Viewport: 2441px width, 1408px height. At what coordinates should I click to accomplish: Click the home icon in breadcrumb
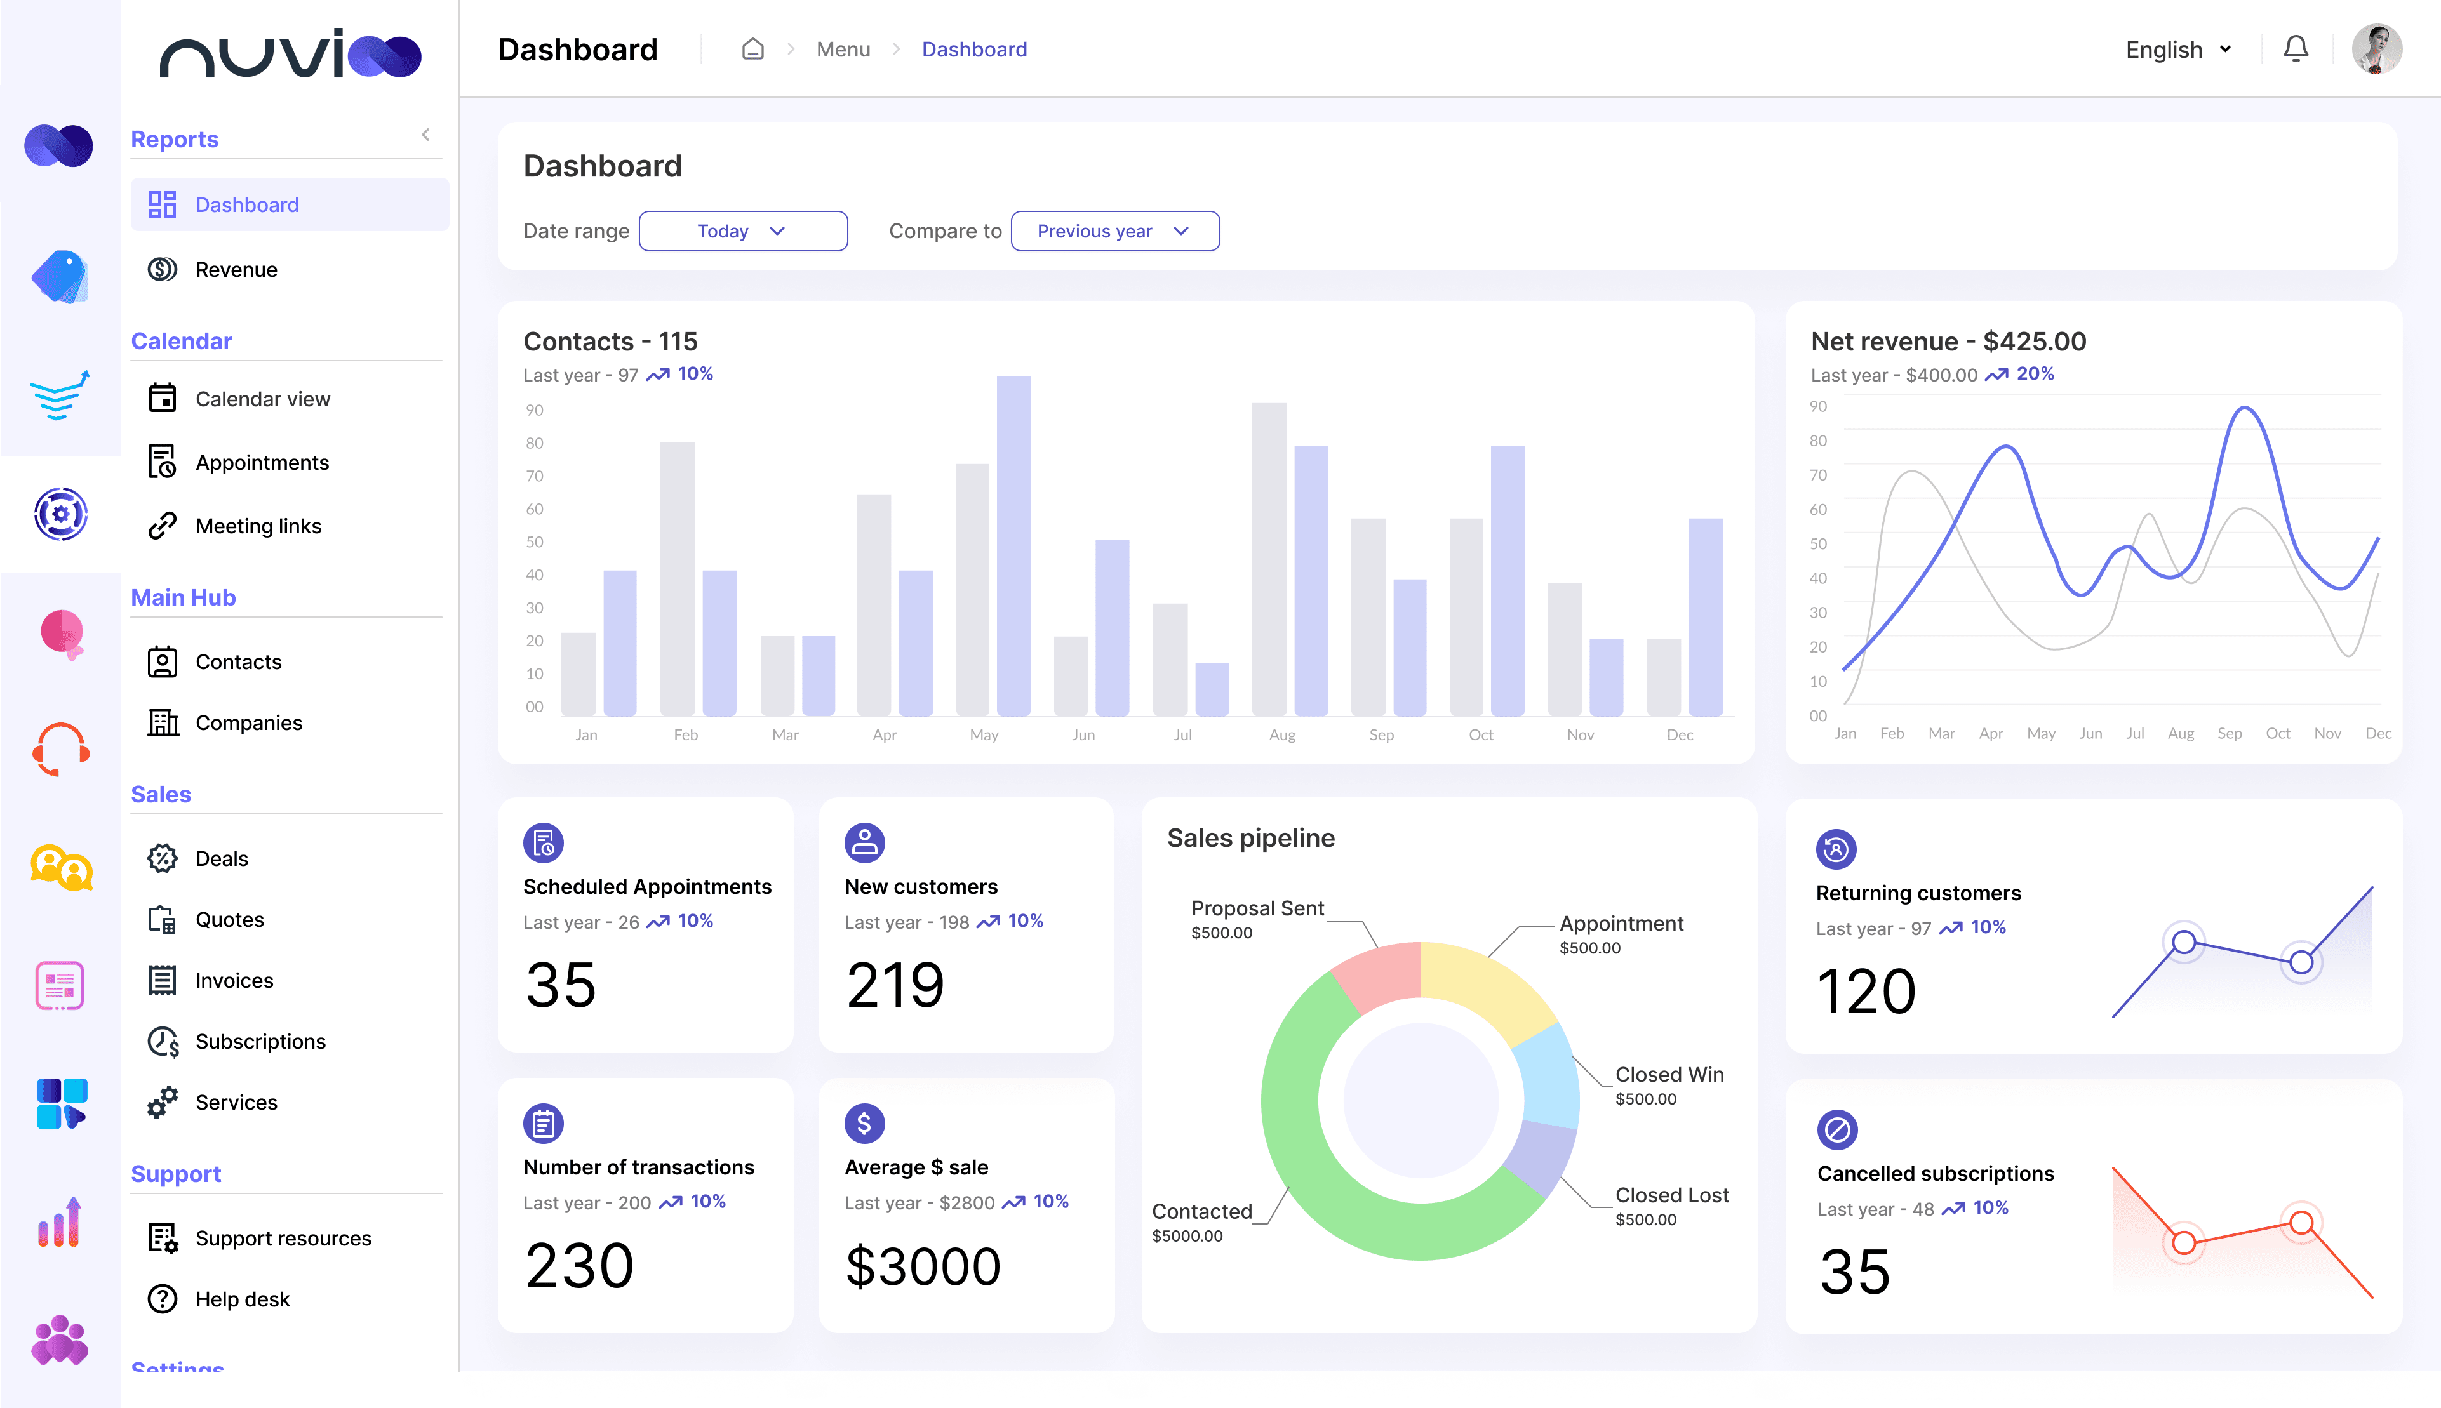click(x=752, y=50)
